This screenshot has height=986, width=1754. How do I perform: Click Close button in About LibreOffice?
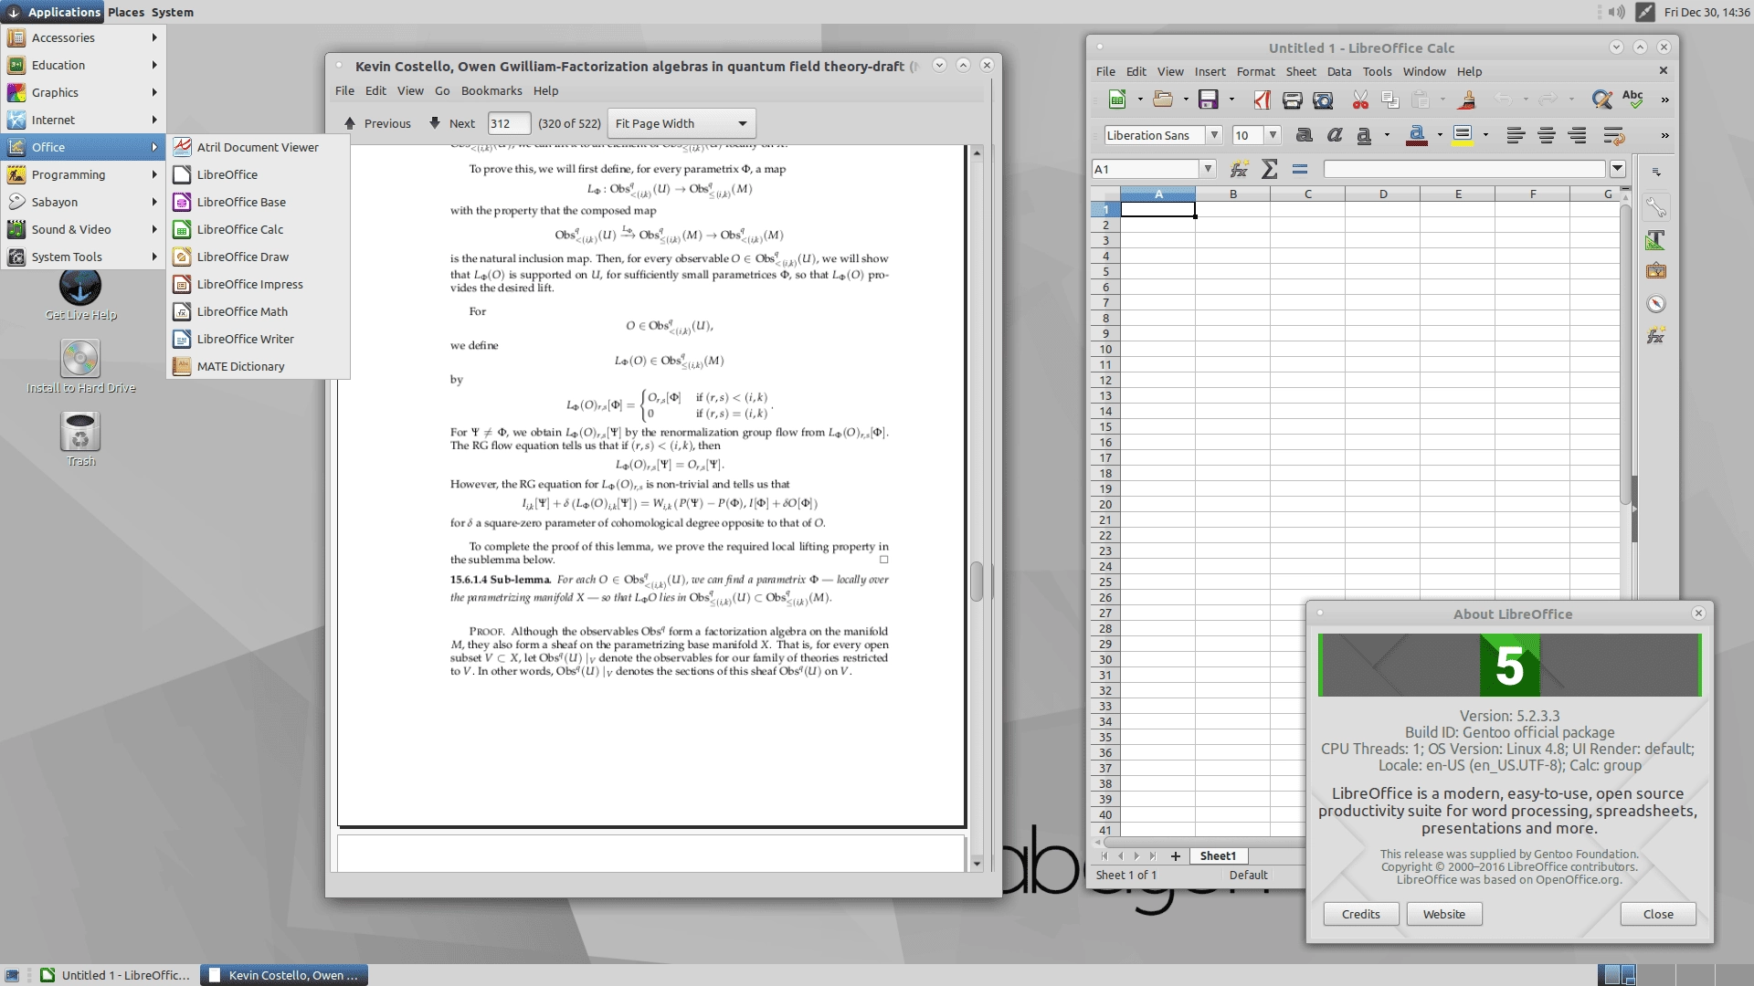pyautogui.click(x=1658, y=914)
